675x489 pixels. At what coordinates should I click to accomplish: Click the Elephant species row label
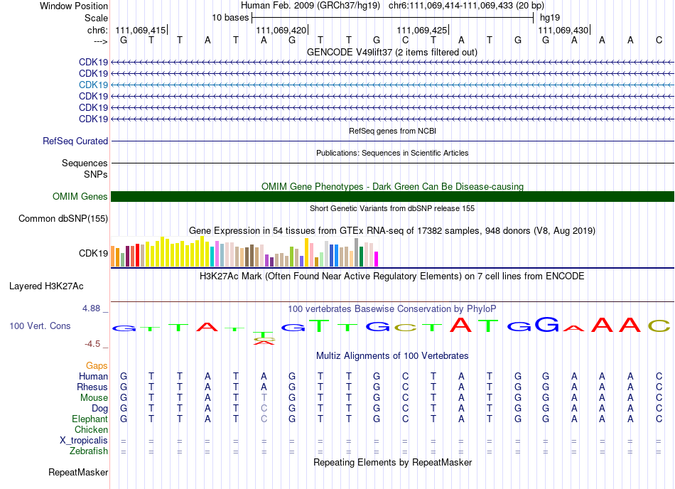90,419
